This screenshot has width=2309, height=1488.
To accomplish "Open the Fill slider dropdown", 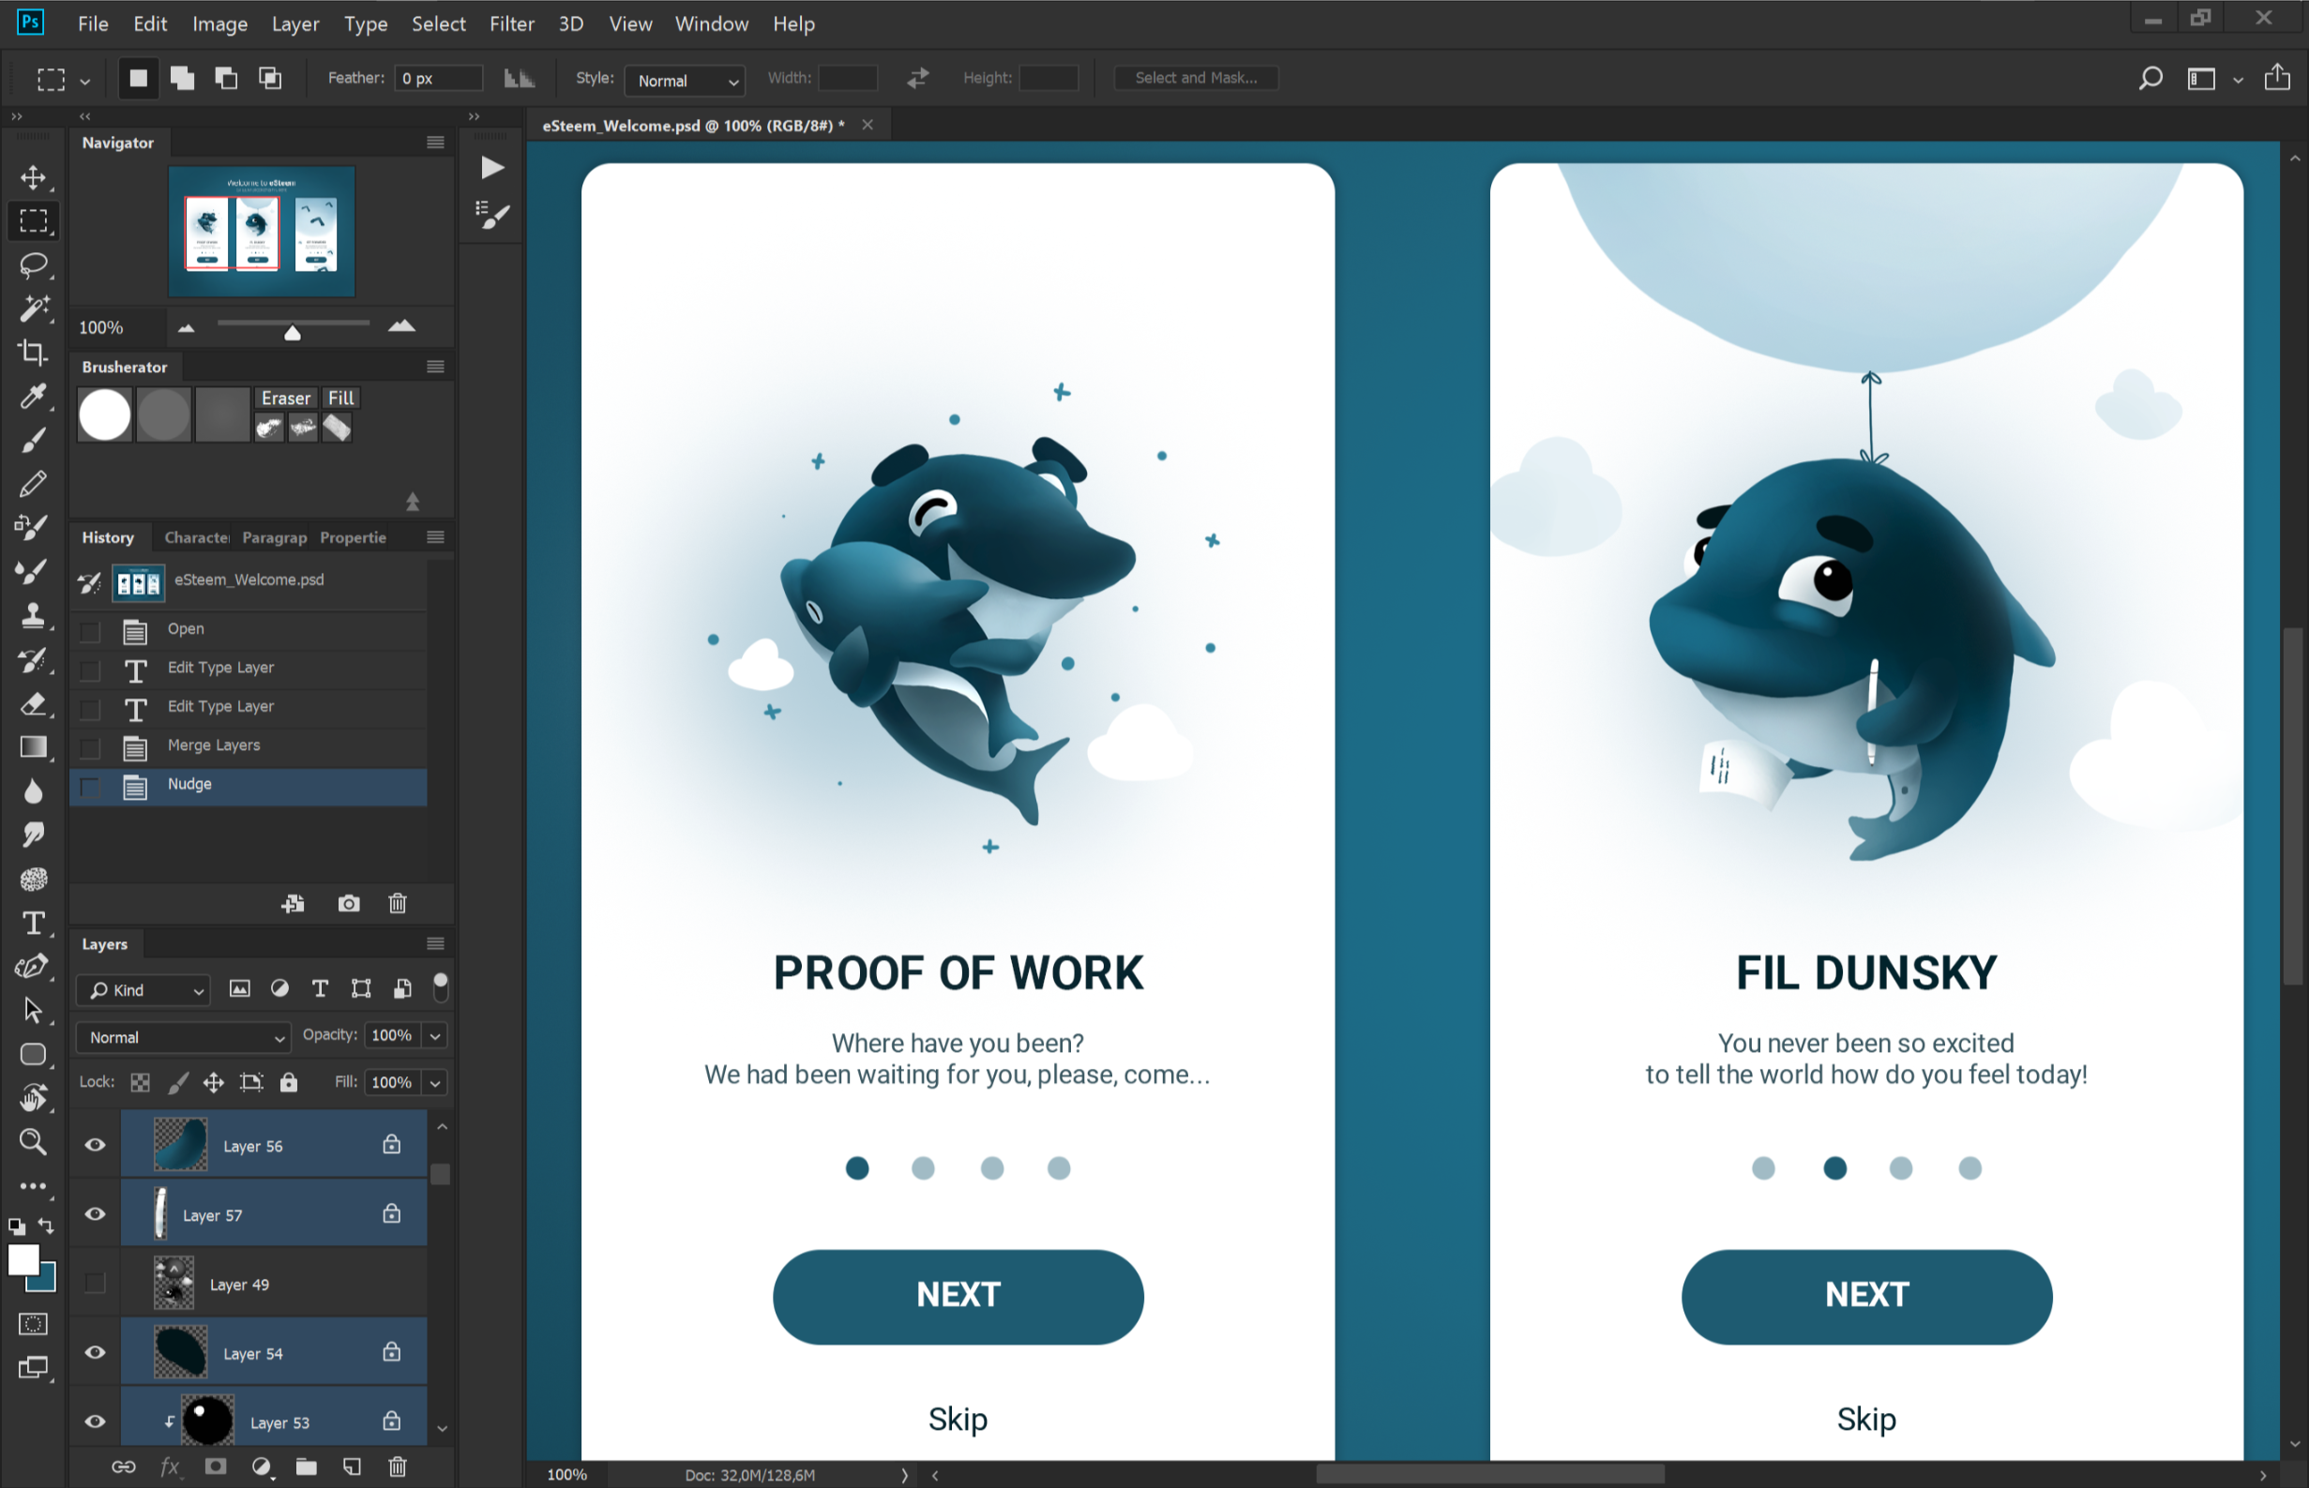I will pyautogui.click(x=436, y=1083).
